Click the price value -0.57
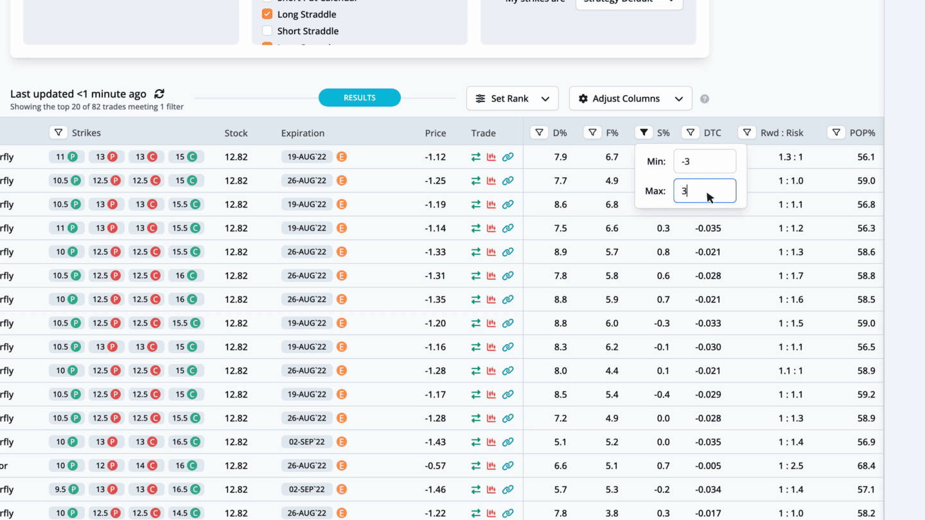The height and width of the screenshot is (520, 925). 436,465
